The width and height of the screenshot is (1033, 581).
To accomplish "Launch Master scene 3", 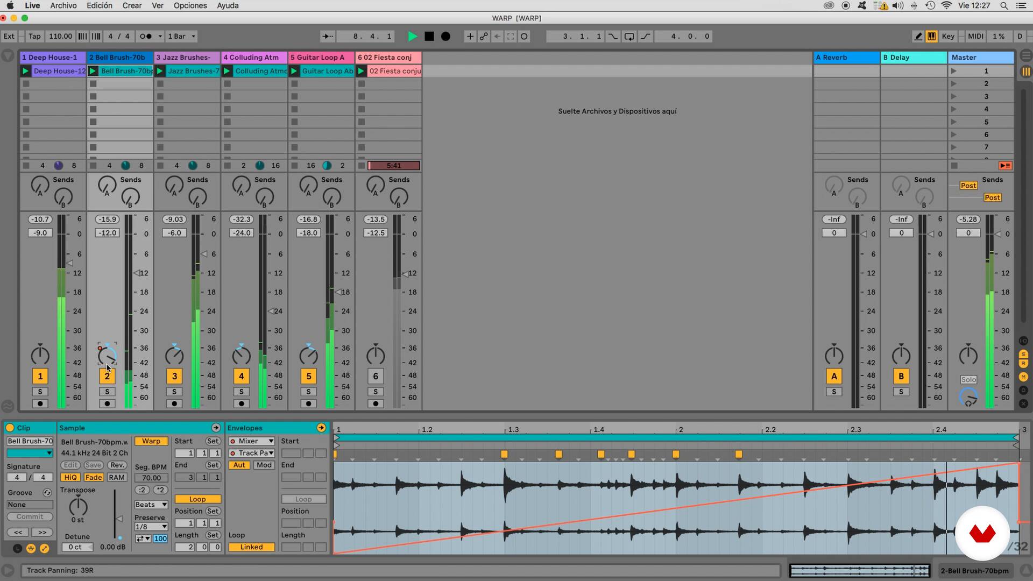I will [x=954, y=96].
